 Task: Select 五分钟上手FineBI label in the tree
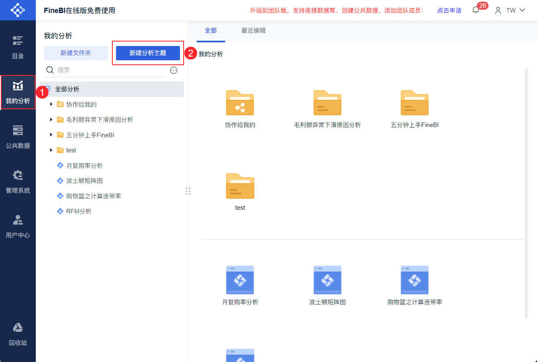[x=90, y=135]
